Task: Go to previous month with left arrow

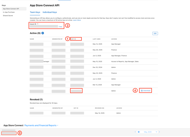Action: [x=135, y=132]
